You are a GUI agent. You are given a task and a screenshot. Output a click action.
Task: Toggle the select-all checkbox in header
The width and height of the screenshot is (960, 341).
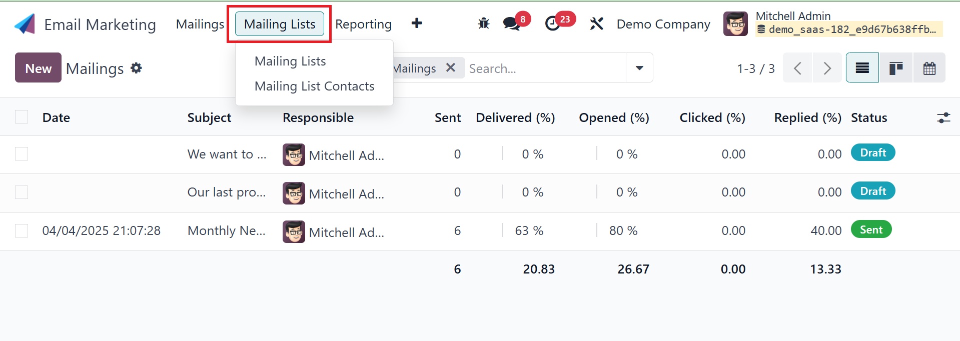(x=22, y=117)
